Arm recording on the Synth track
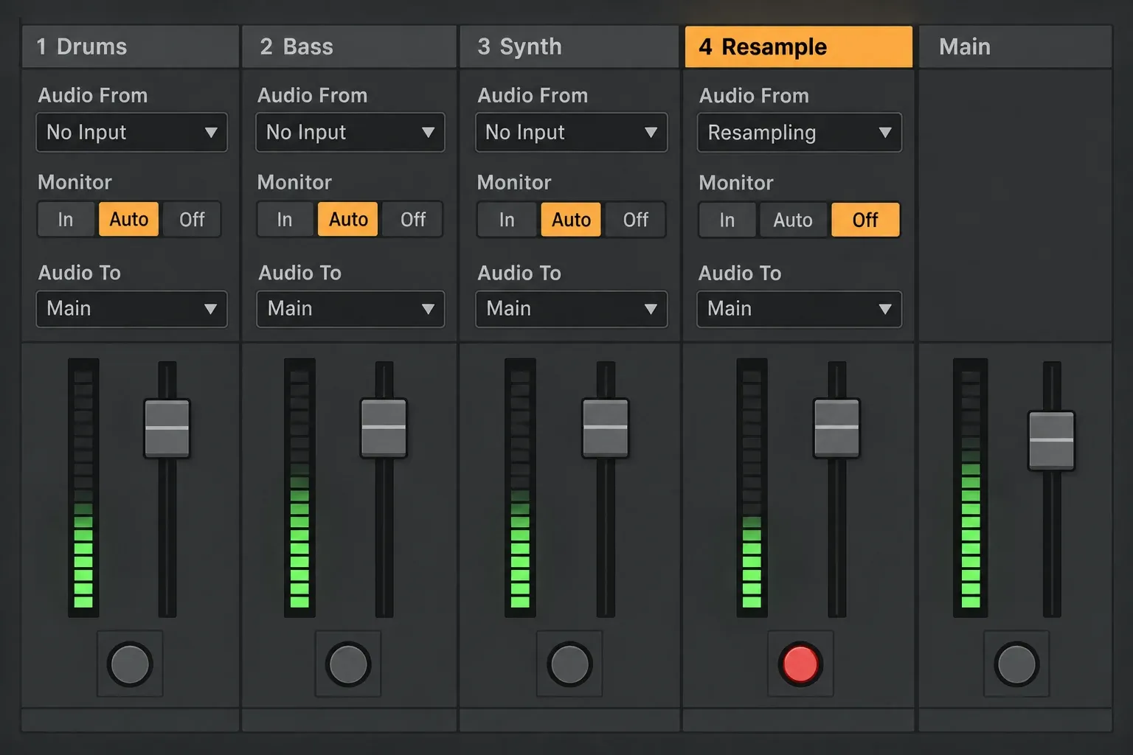The image size is (1133, 755). tap(569, 664)
